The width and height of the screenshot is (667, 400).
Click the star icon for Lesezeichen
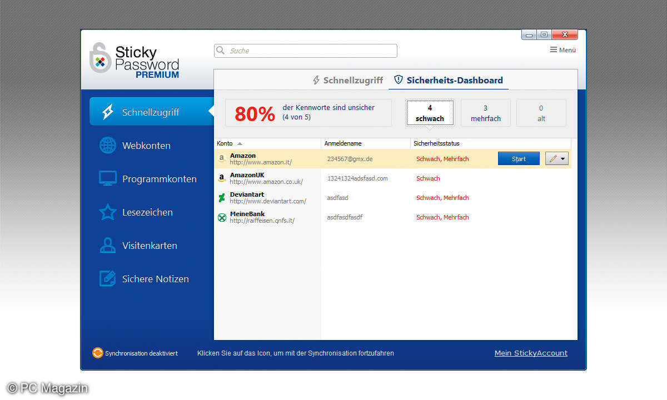[x=108, y=212]
